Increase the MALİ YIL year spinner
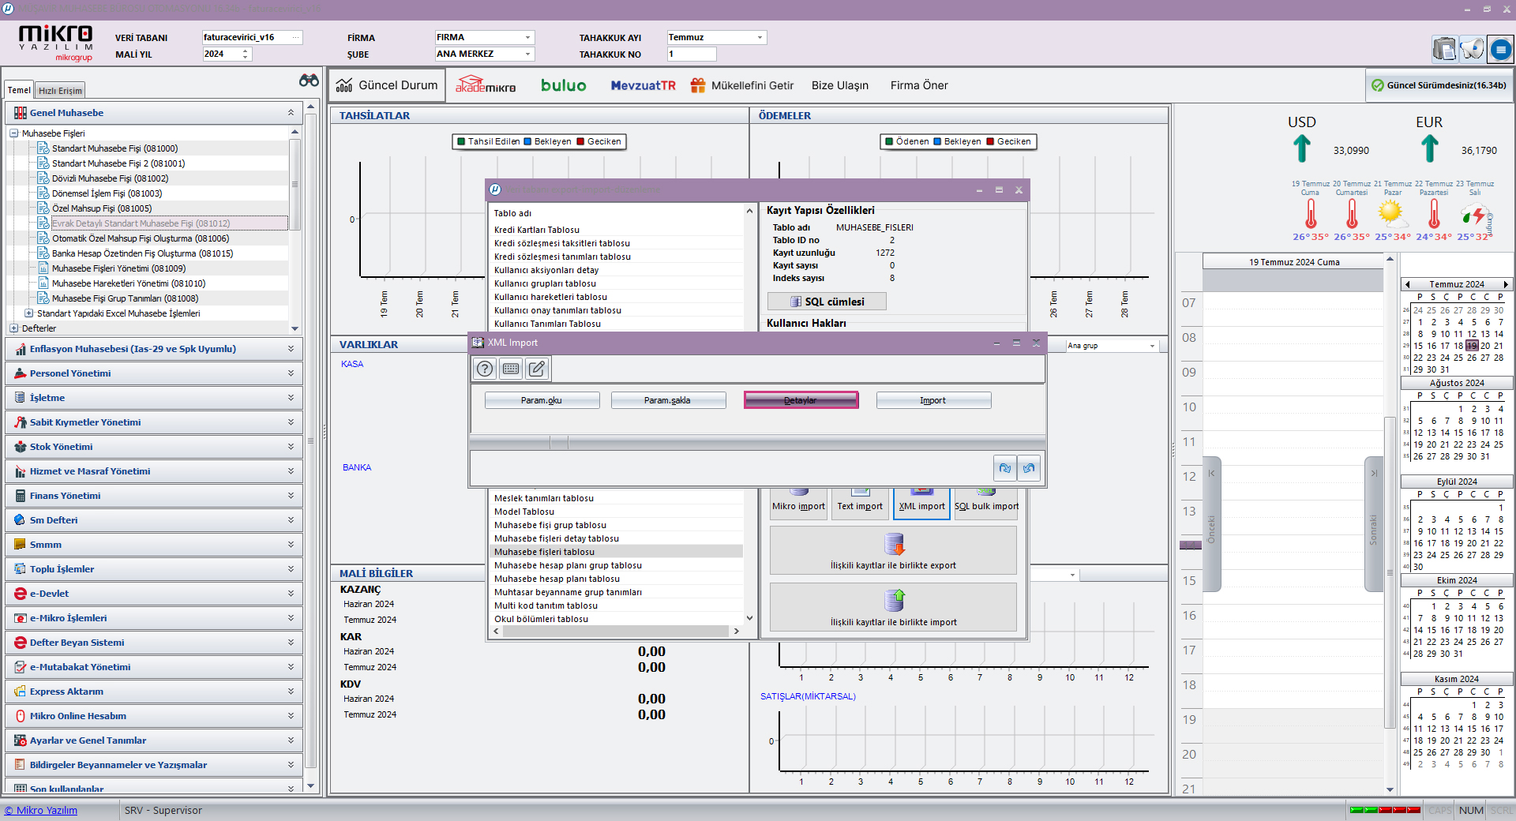 (246, 51)
